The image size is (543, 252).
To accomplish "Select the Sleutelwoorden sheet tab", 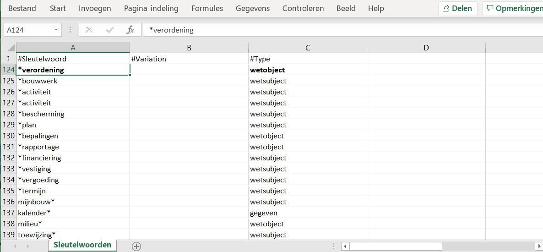I will tap(82, 245).
